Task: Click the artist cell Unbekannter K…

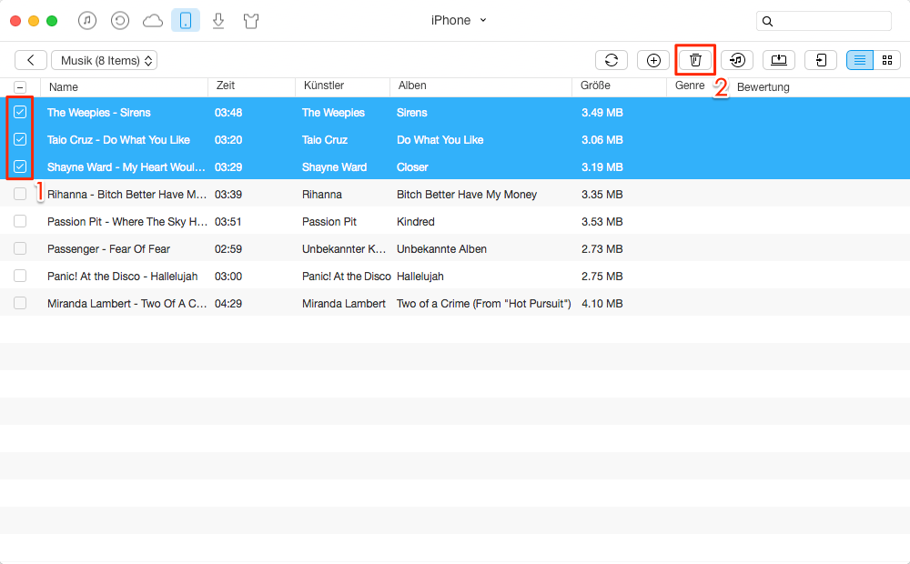Action: coord(344,249)
